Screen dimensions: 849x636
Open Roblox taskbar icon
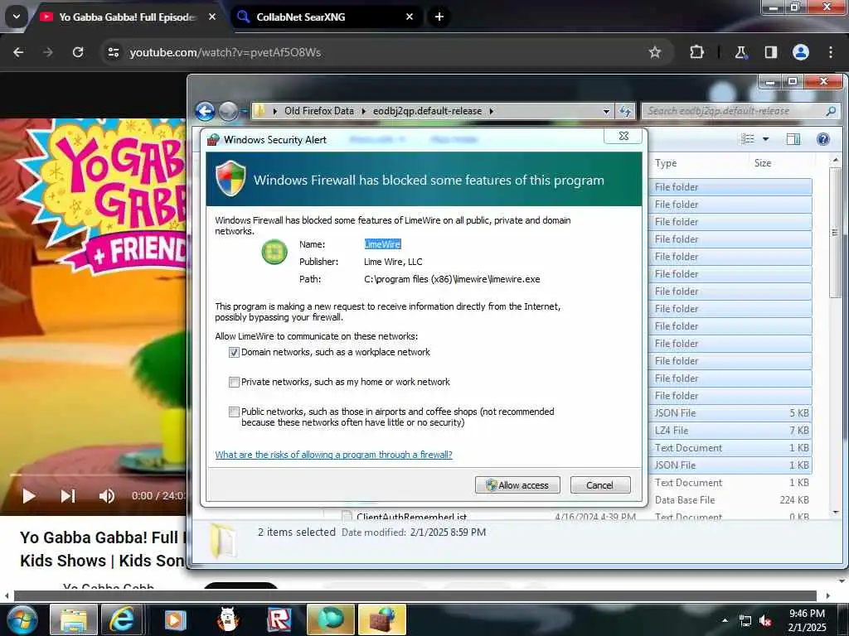click(x=279, y=619)
